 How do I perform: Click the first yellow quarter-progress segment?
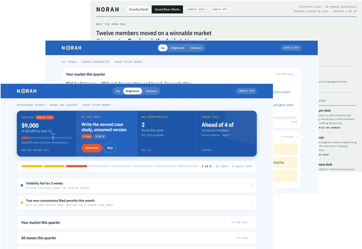click(x=32, y=166)
